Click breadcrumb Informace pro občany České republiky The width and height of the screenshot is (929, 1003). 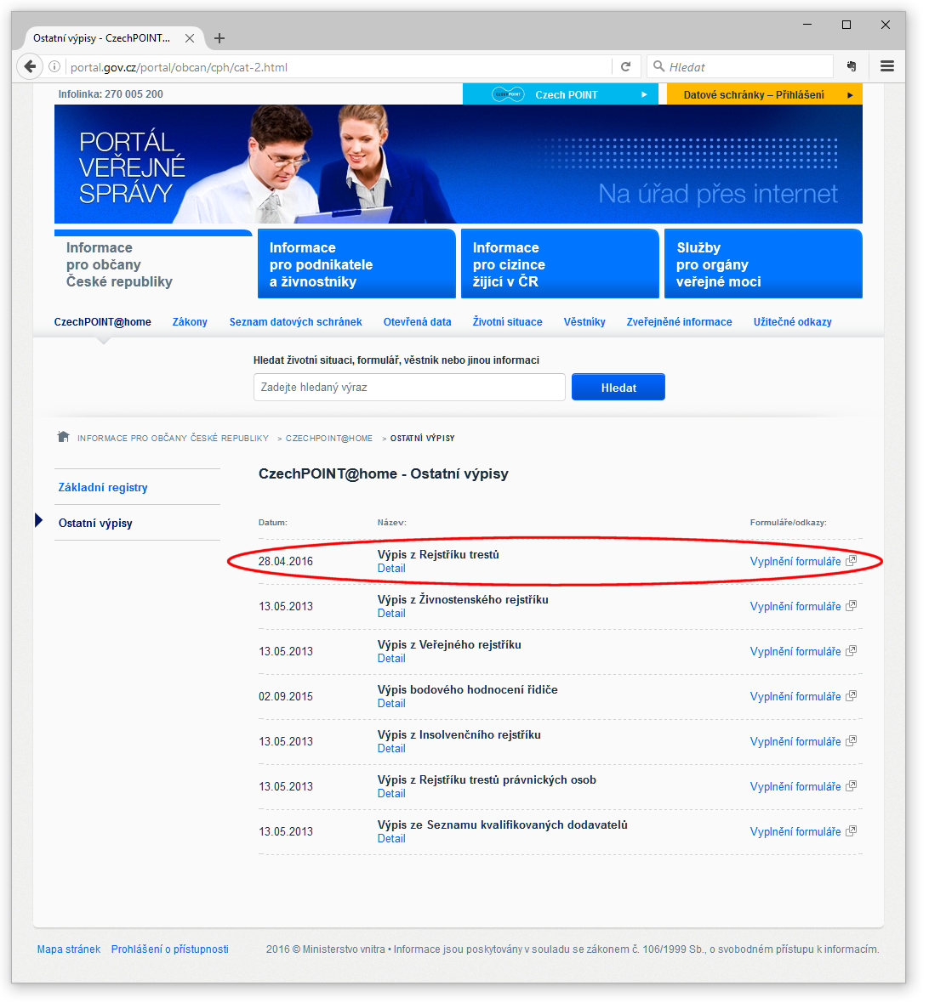(173, 438)
